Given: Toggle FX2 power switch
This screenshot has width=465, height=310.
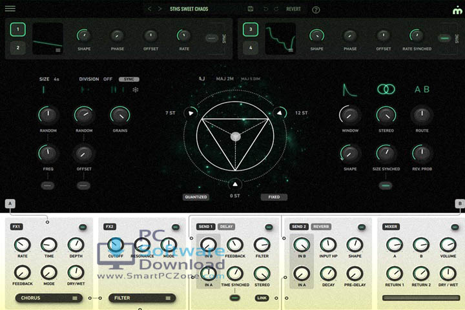Looking at the screenshot, I should [x=176, y=227].
